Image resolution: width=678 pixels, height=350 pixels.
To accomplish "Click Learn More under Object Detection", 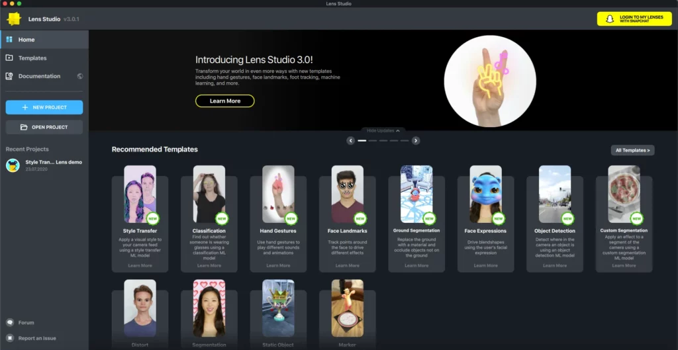I will 555,265.
